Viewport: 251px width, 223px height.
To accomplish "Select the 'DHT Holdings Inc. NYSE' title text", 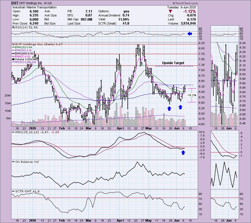I will (x=35, y=3).
